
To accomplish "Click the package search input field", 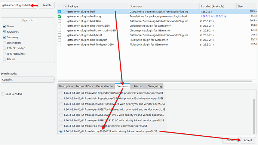I will [19, 5].
